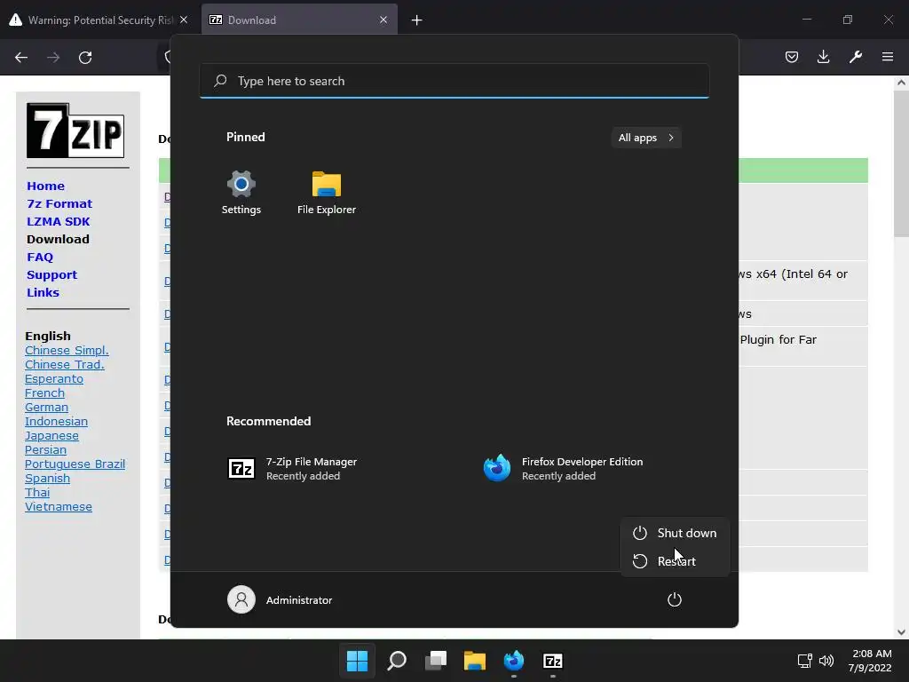Image resolution: width=909 pixels, height=682 pixels.
Task: Click scrollbar down arrow on webpage
Action: pos(901,632)
